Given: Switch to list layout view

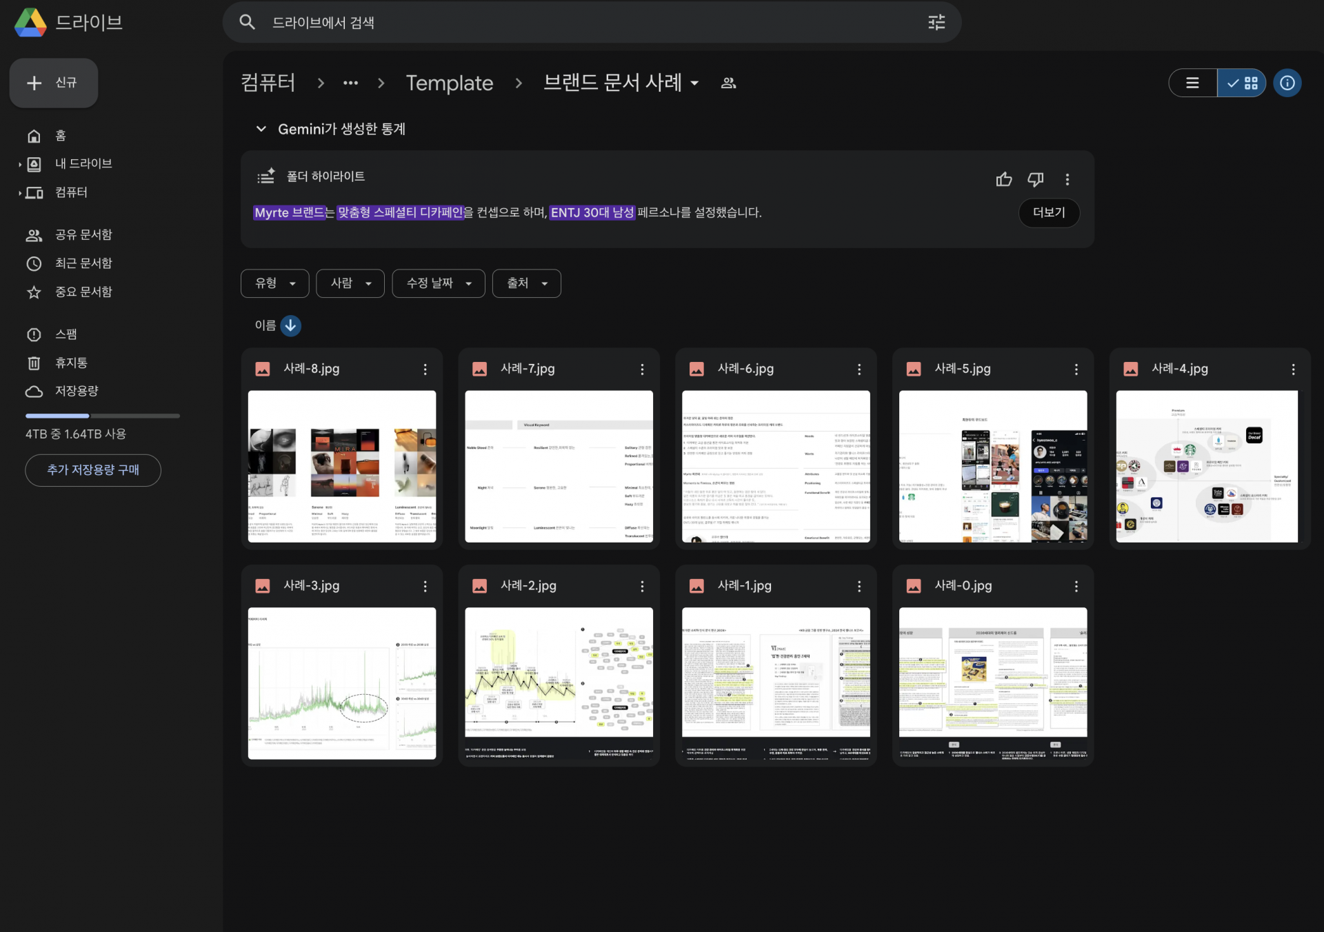Looking at the screenshot, I should (1192, 83).
